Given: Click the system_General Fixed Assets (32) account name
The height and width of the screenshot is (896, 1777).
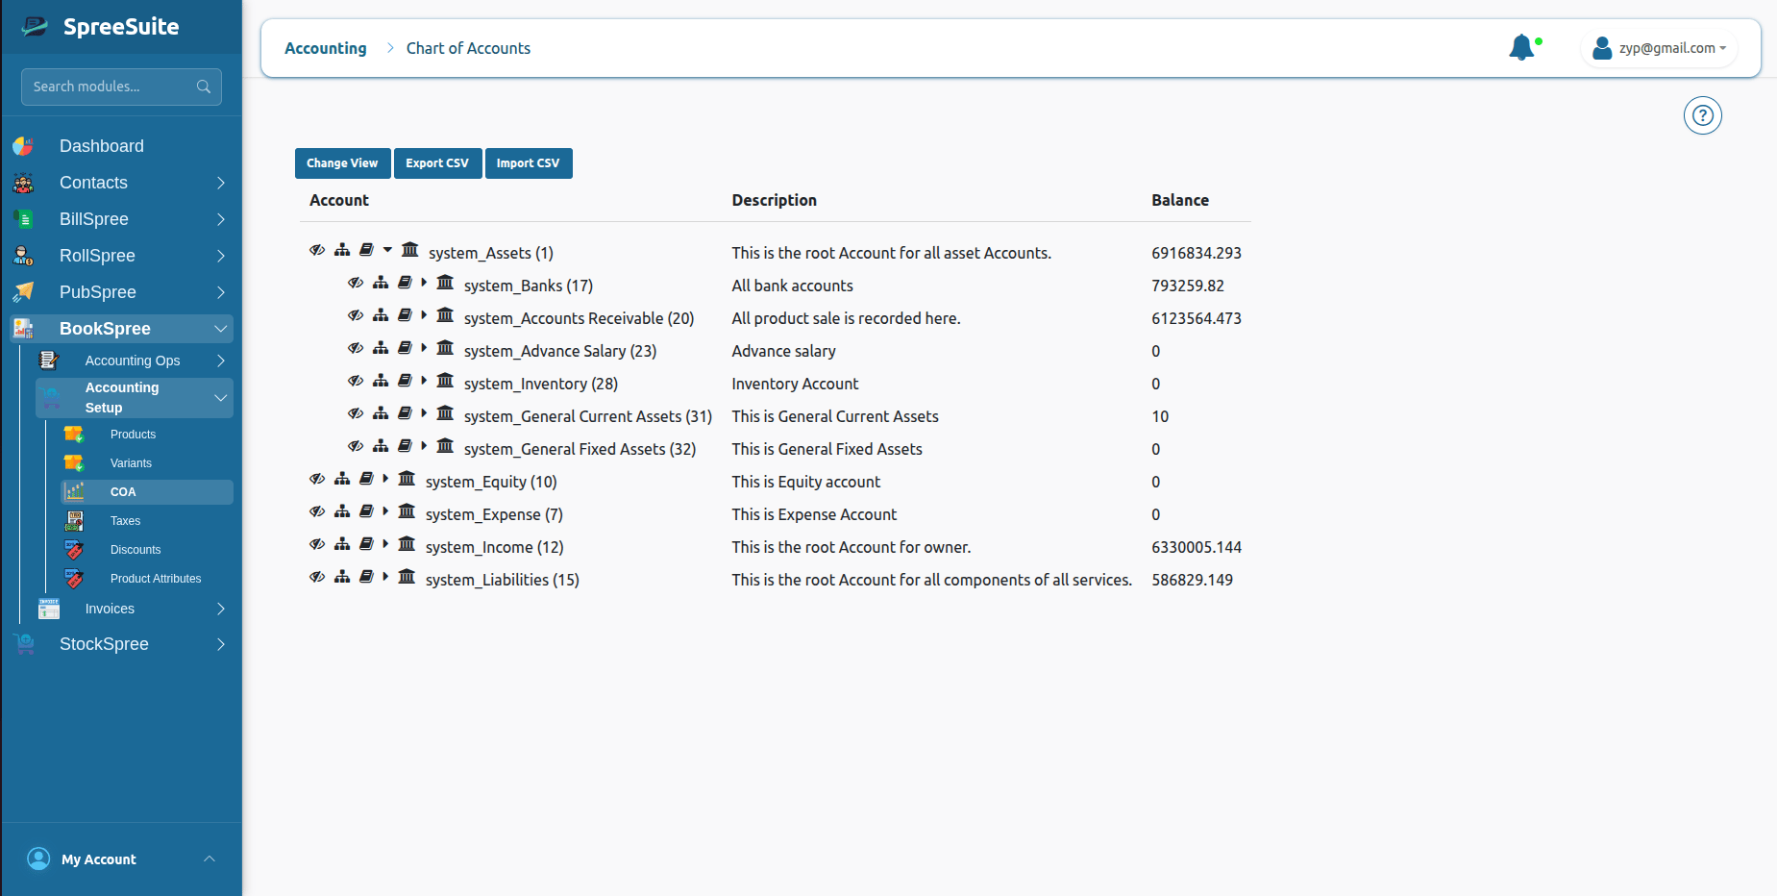Looking at the screenshot, I should [580, 449].
